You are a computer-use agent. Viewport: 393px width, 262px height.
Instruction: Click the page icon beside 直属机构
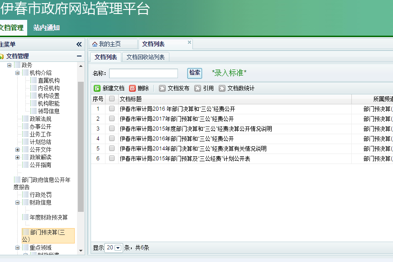click(x=34, y=80)
